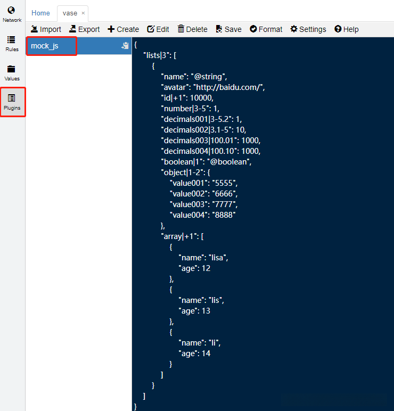Open editor Settings
The height and width of the screenshot is (411, 394).
pyautogui.click(x=308, y=29)
